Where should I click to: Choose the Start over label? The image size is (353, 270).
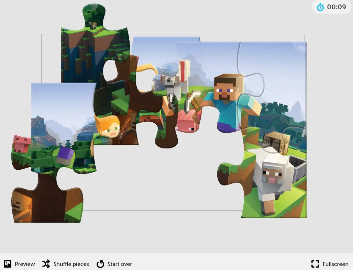click(x=120, y=264)
